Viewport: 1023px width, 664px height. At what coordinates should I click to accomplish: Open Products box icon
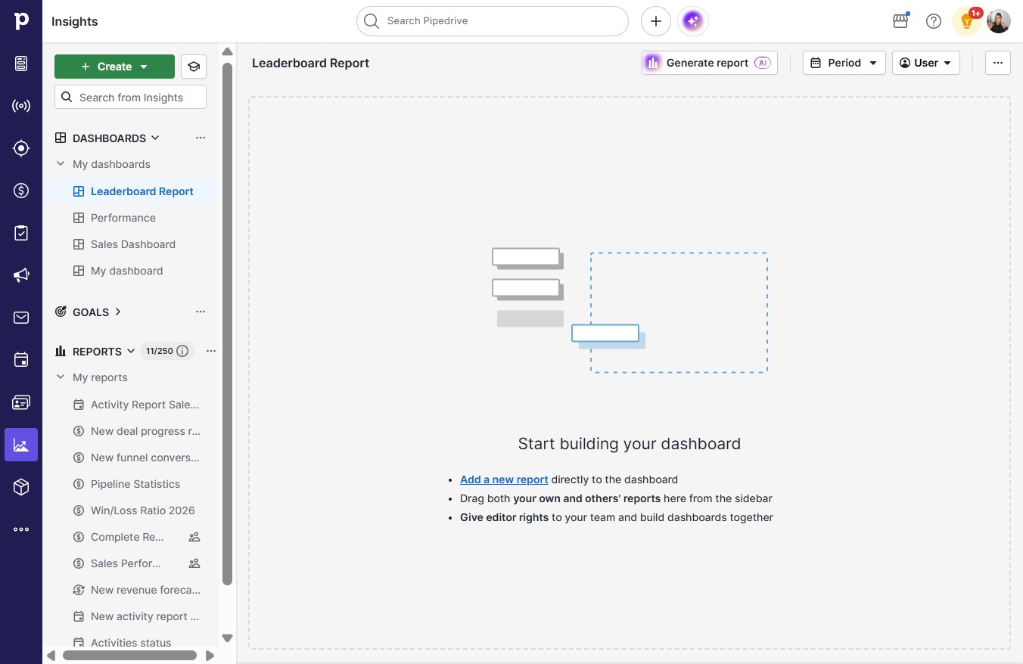(21, 487)
